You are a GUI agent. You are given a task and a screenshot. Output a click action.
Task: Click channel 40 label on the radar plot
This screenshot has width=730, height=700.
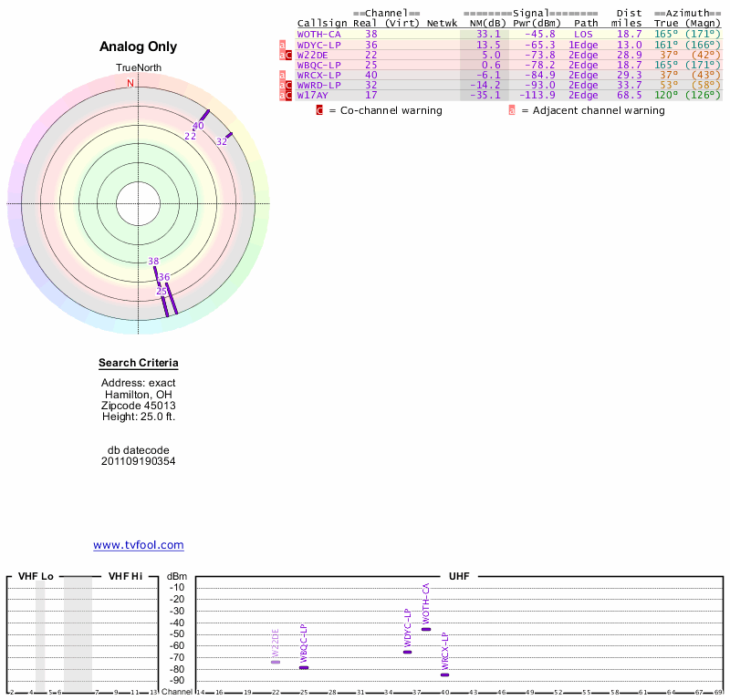[198, 126]
